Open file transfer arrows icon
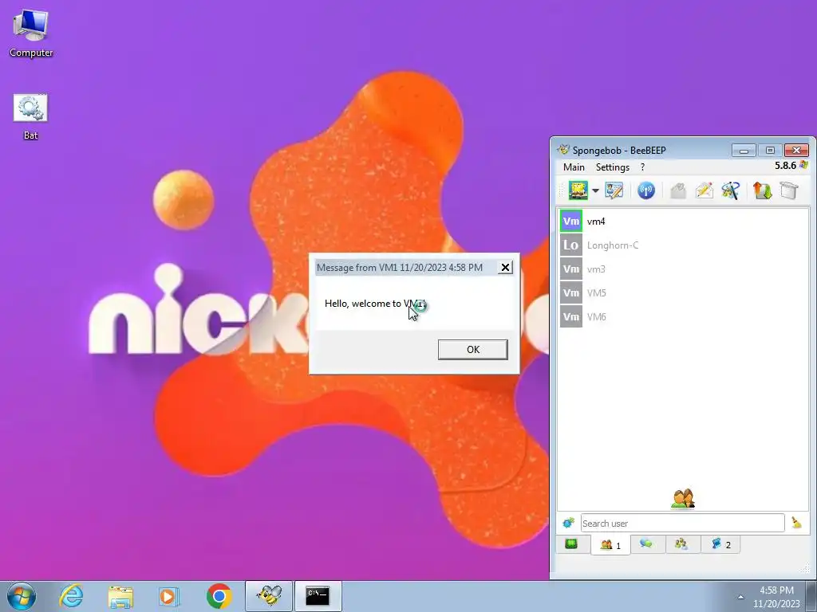The image size is (817, 612). (x=762, y=190)
